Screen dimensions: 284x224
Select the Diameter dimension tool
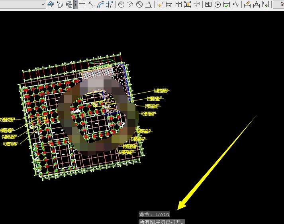pyautogui.click(x=139, y=5)
